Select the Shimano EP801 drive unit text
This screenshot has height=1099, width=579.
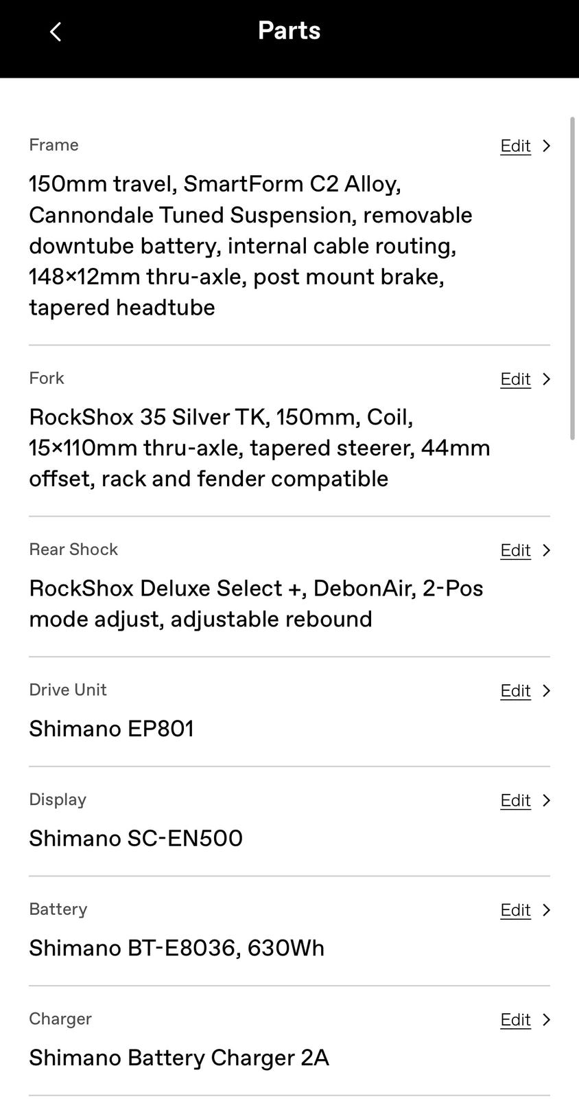coord(111,728)
